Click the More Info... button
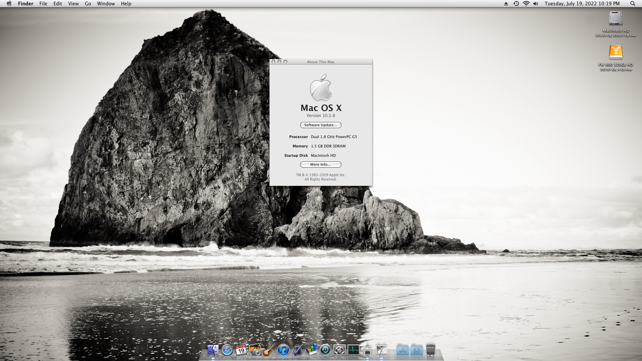Image resolution: width=642 pixels, height=361 pixels. 321,164
